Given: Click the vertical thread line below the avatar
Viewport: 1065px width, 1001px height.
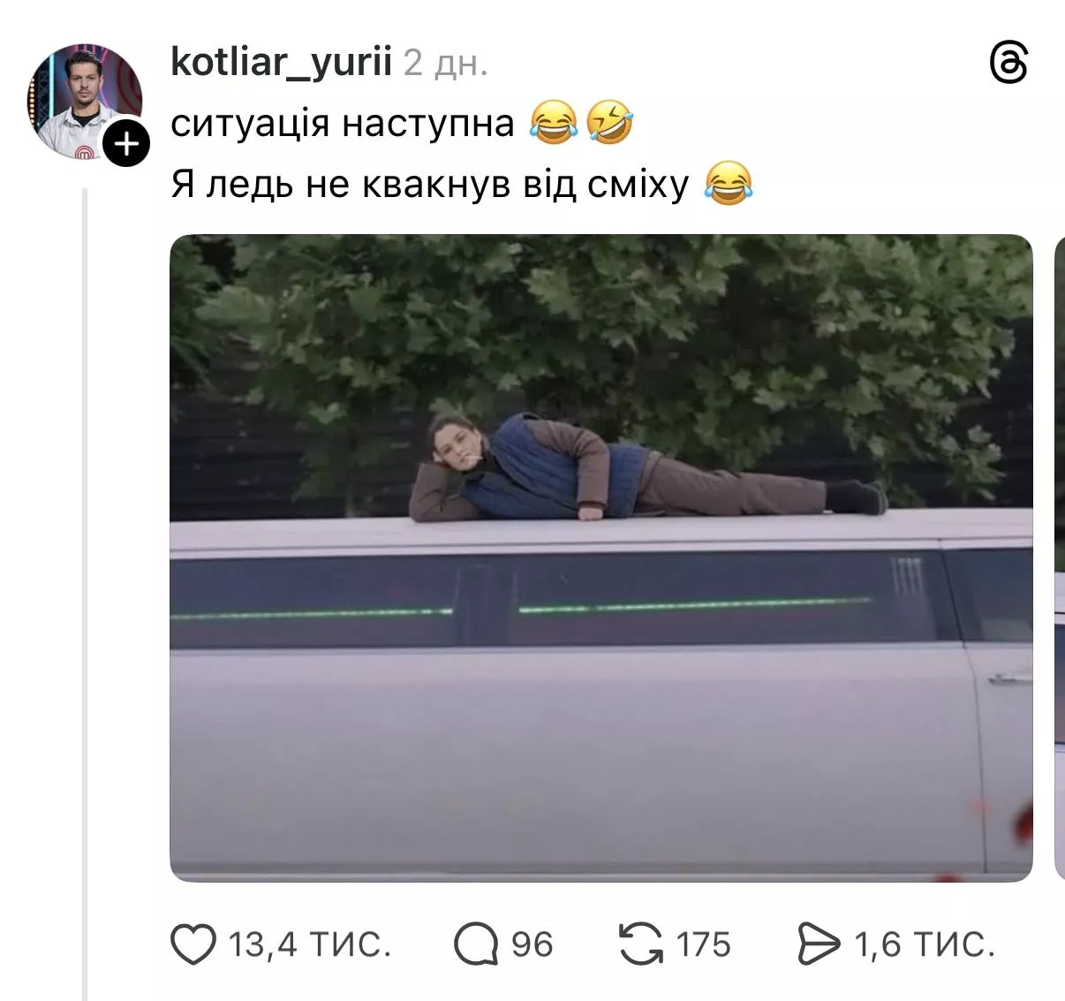Looking at the screenshot, I should 85,592.
